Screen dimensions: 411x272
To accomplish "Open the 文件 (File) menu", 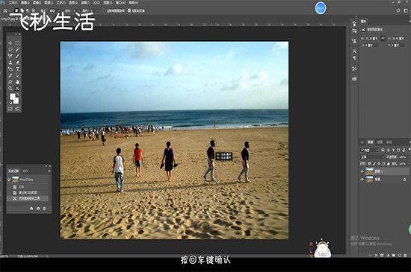I will click(x=13, y=3).
